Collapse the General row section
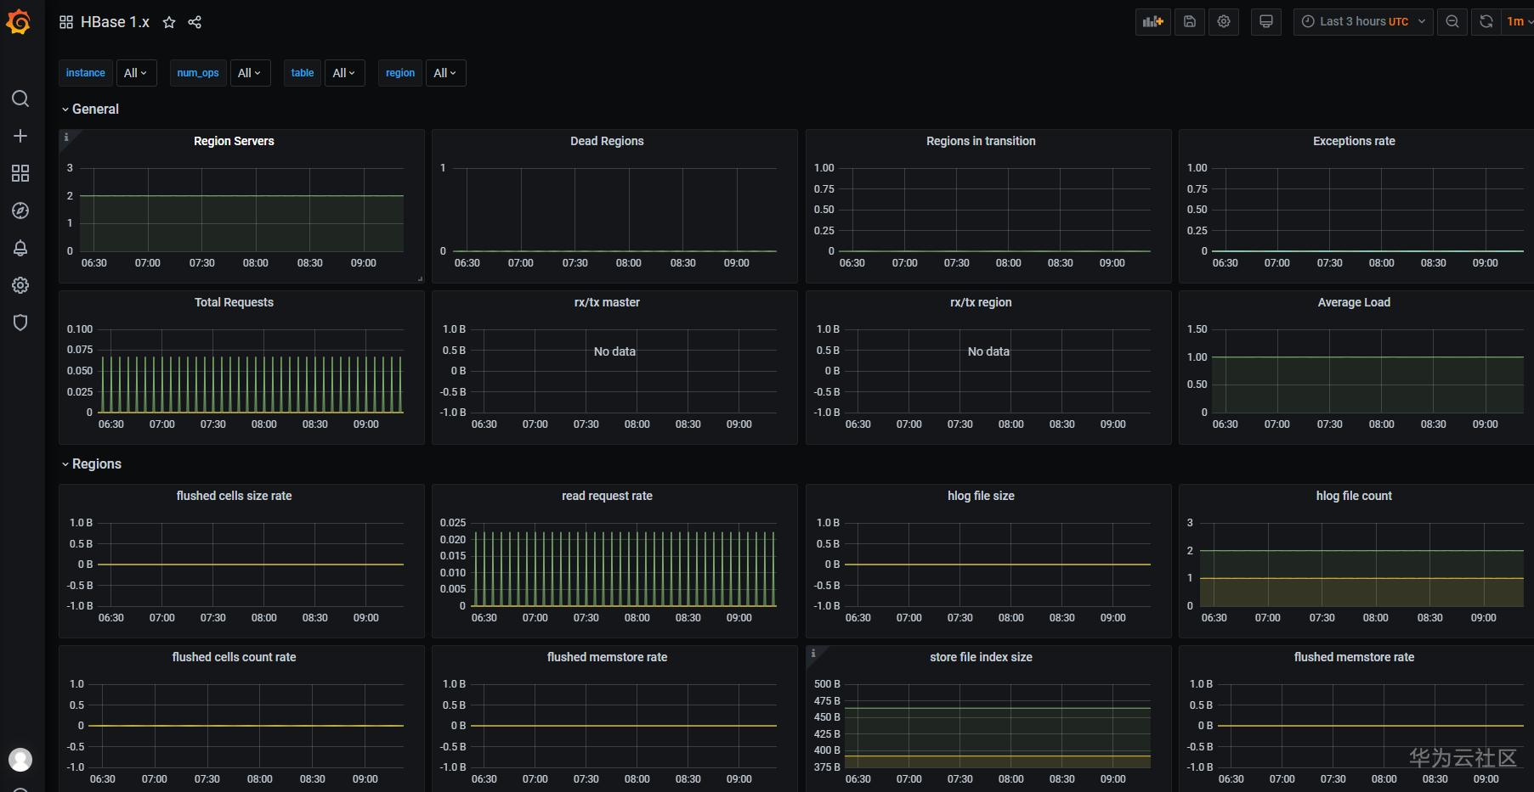This screenshot has width=1534, height=792. click(x=95, y=109)
